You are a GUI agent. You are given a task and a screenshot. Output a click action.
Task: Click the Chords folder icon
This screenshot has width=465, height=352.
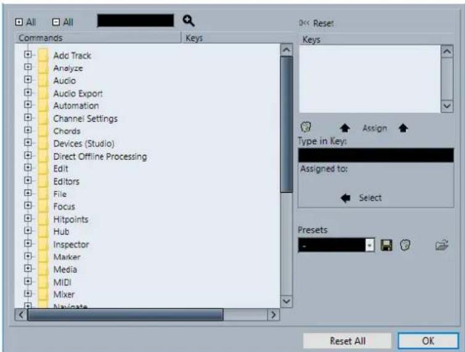43,131
